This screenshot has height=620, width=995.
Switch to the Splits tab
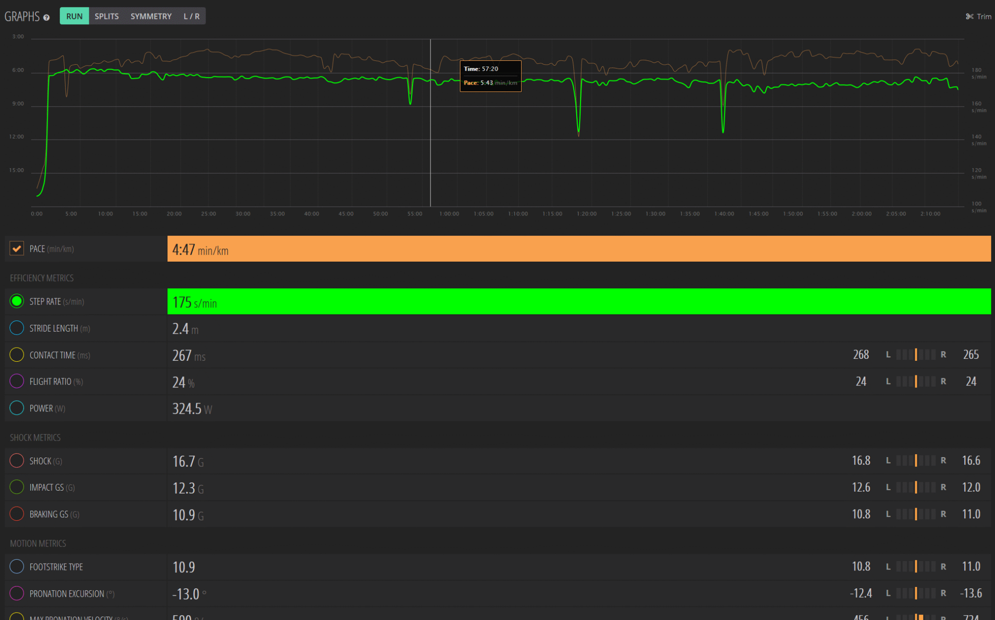[x=106, y=16]
